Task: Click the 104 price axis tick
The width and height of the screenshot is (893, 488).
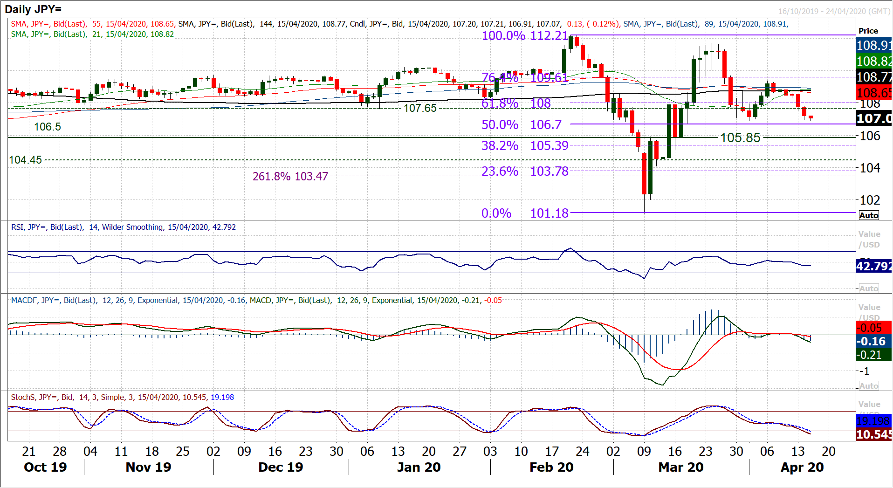Action: [x=870, y=168]
